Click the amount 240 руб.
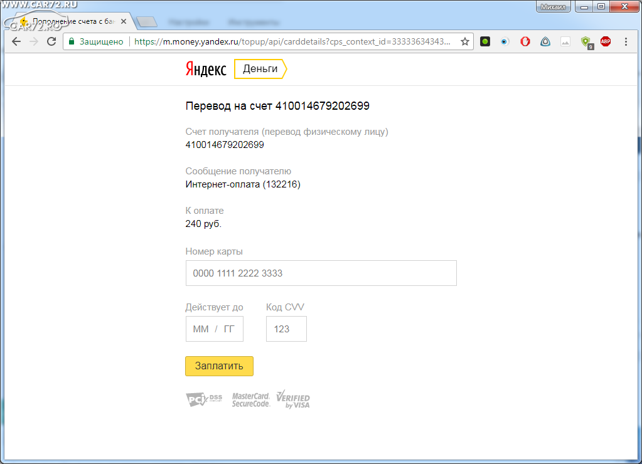 (203, 224)
